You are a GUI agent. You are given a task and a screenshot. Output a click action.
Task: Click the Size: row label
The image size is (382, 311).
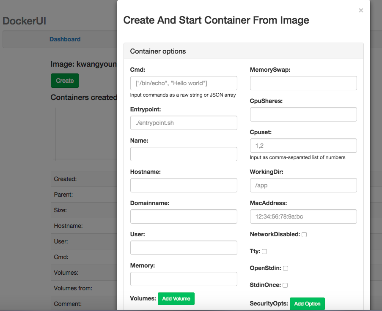pos(60,210)
